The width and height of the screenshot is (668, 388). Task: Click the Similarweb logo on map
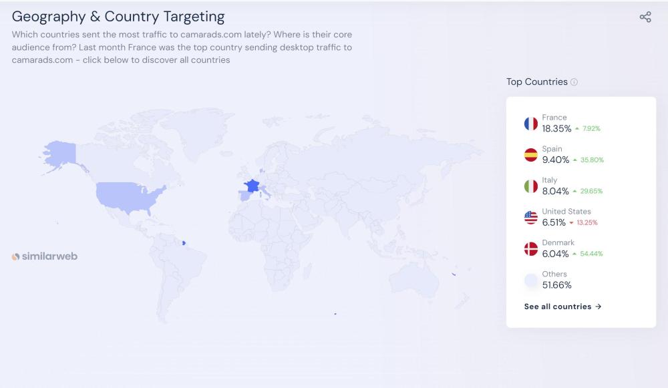click(45, 256)
